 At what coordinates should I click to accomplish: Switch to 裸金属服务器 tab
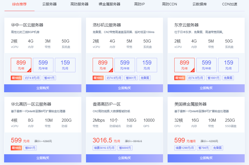click(109, 4)
